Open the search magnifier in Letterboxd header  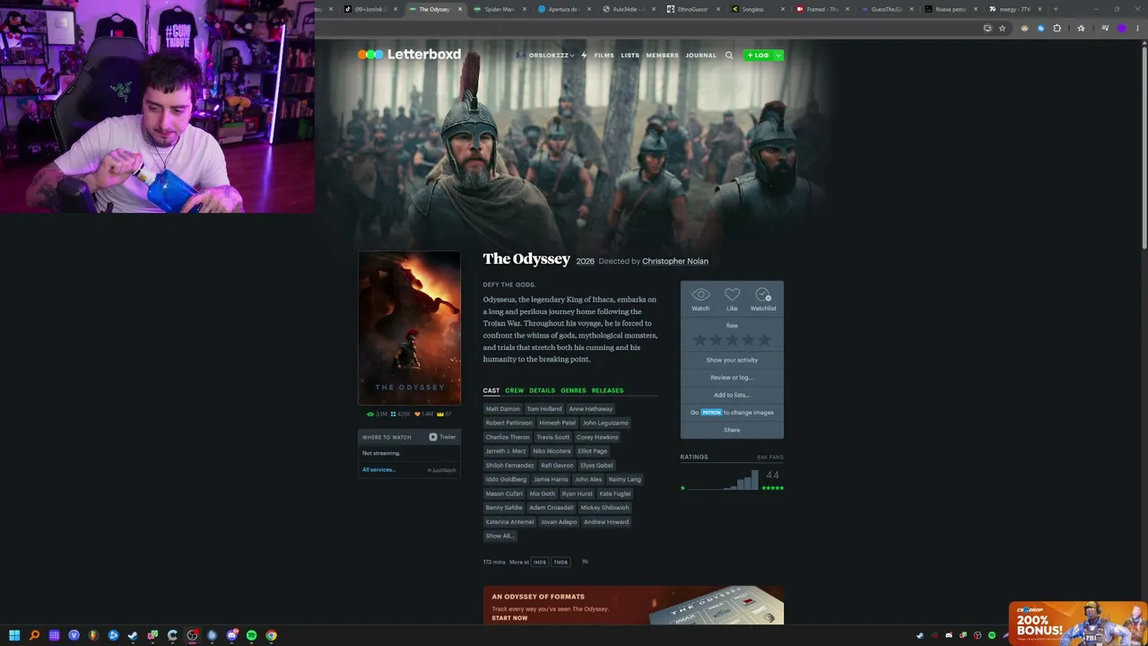point(729,56)
